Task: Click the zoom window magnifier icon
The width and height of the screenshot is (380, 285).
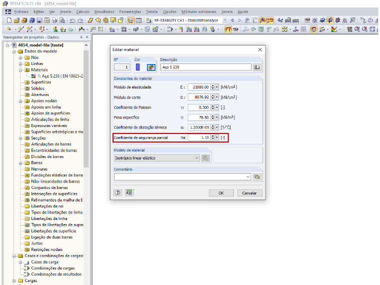Action: [357, 29]
